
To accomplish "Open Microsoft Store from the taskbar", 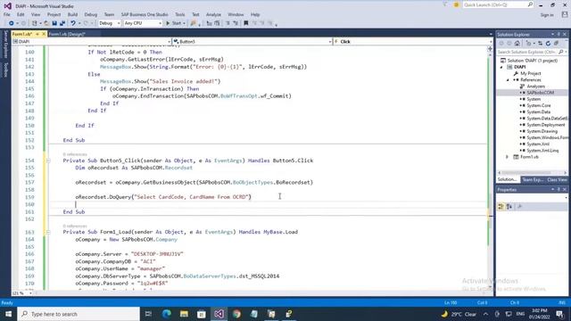I will coord(202,314).
